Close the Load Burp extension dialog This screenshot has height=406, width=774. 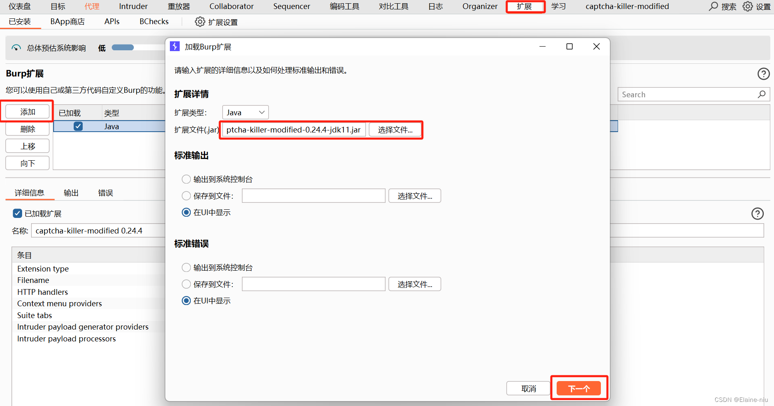(596, 47)
